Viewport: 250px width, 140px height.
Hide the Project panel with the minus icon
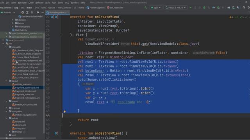pos(43,12)
